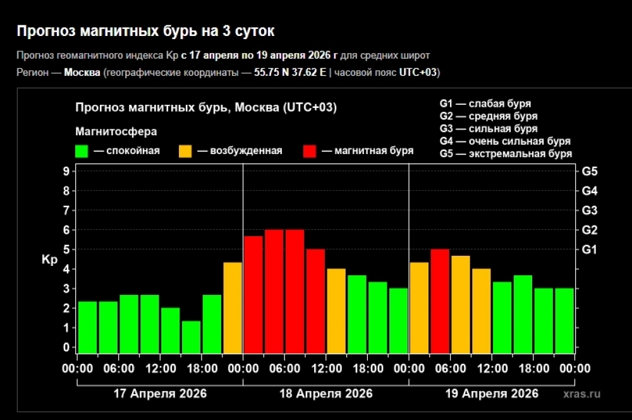Click the '17 Апреля 2026' date label

pyautogui.click(x=159, y=393)
